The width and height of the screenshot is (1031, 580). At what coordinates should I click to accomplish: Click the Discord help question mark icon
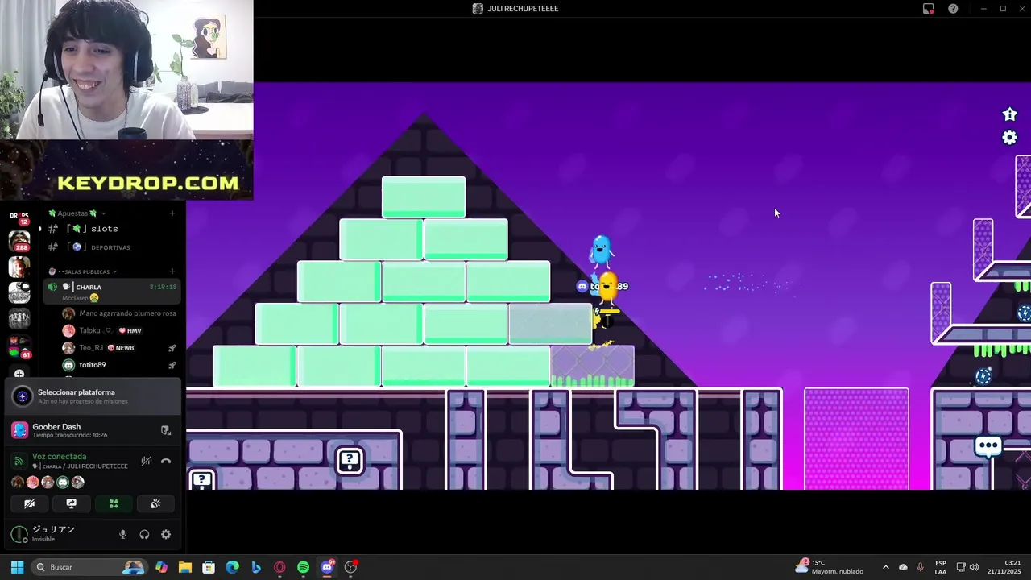tap(953, 9)
